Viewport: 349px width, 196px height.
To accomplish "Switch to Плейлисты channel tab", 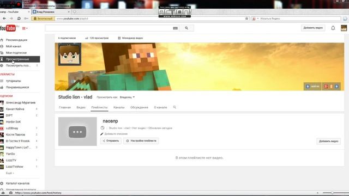I will pyautogui.click(x=99, y=107).
